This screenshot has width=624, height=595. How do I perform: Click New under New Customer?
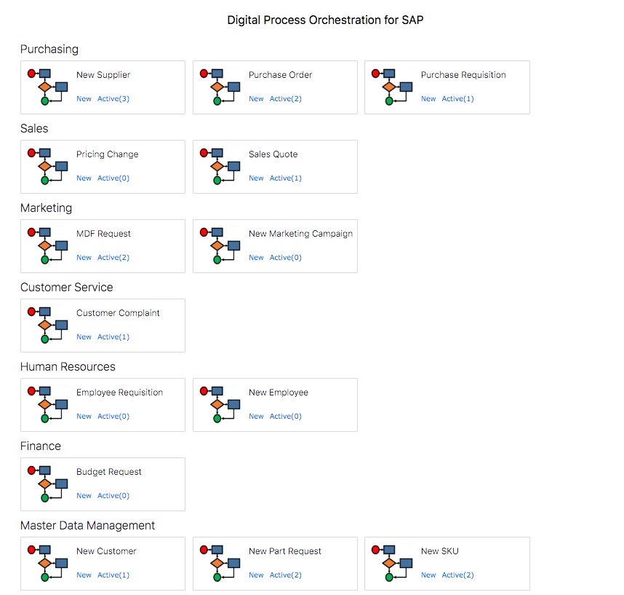[x=84, y=575]
